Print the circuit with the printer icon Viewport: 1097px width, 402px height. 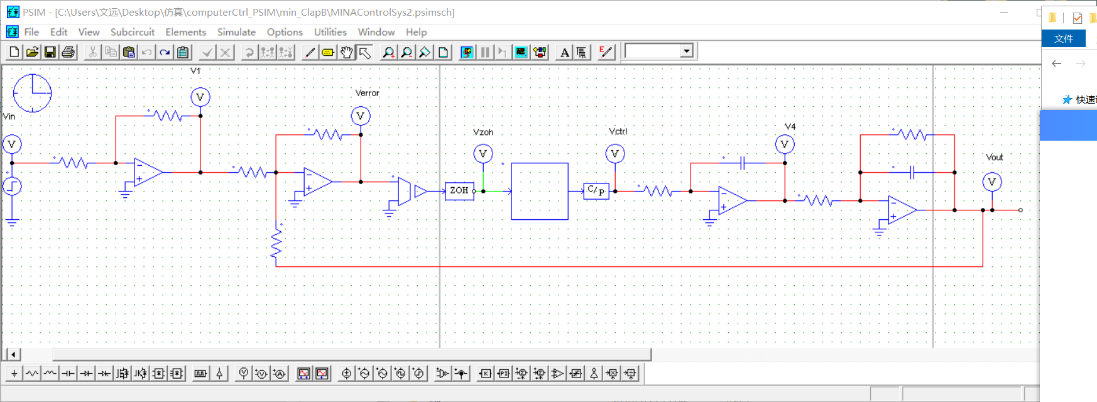coord(68,52)
